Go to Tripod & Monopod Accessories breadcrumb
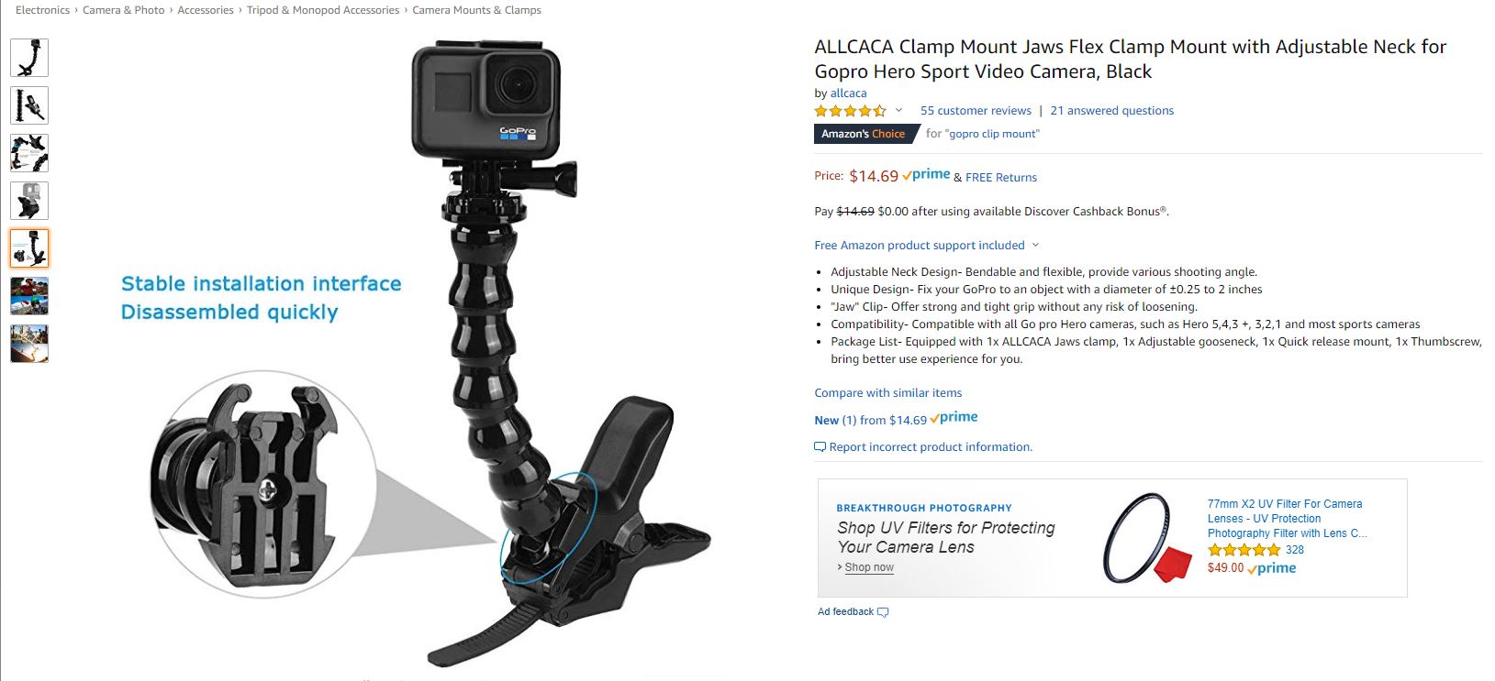This screenshot has height=681, width=1495. (323, 10)
